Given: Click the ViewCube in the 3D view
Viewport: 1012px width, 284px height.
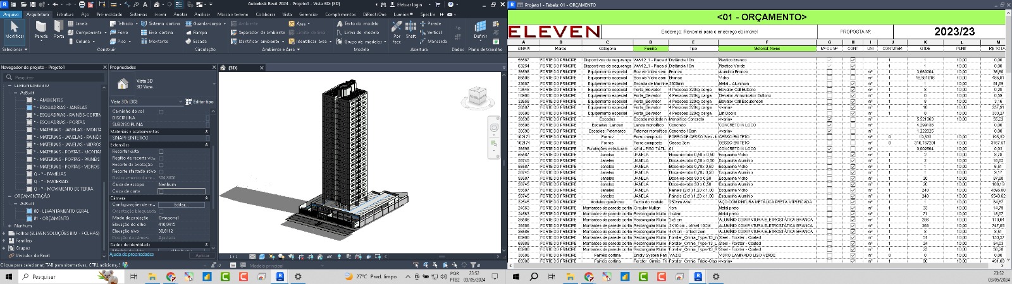Looking at the screenshot, I should [x=477, y=98].
